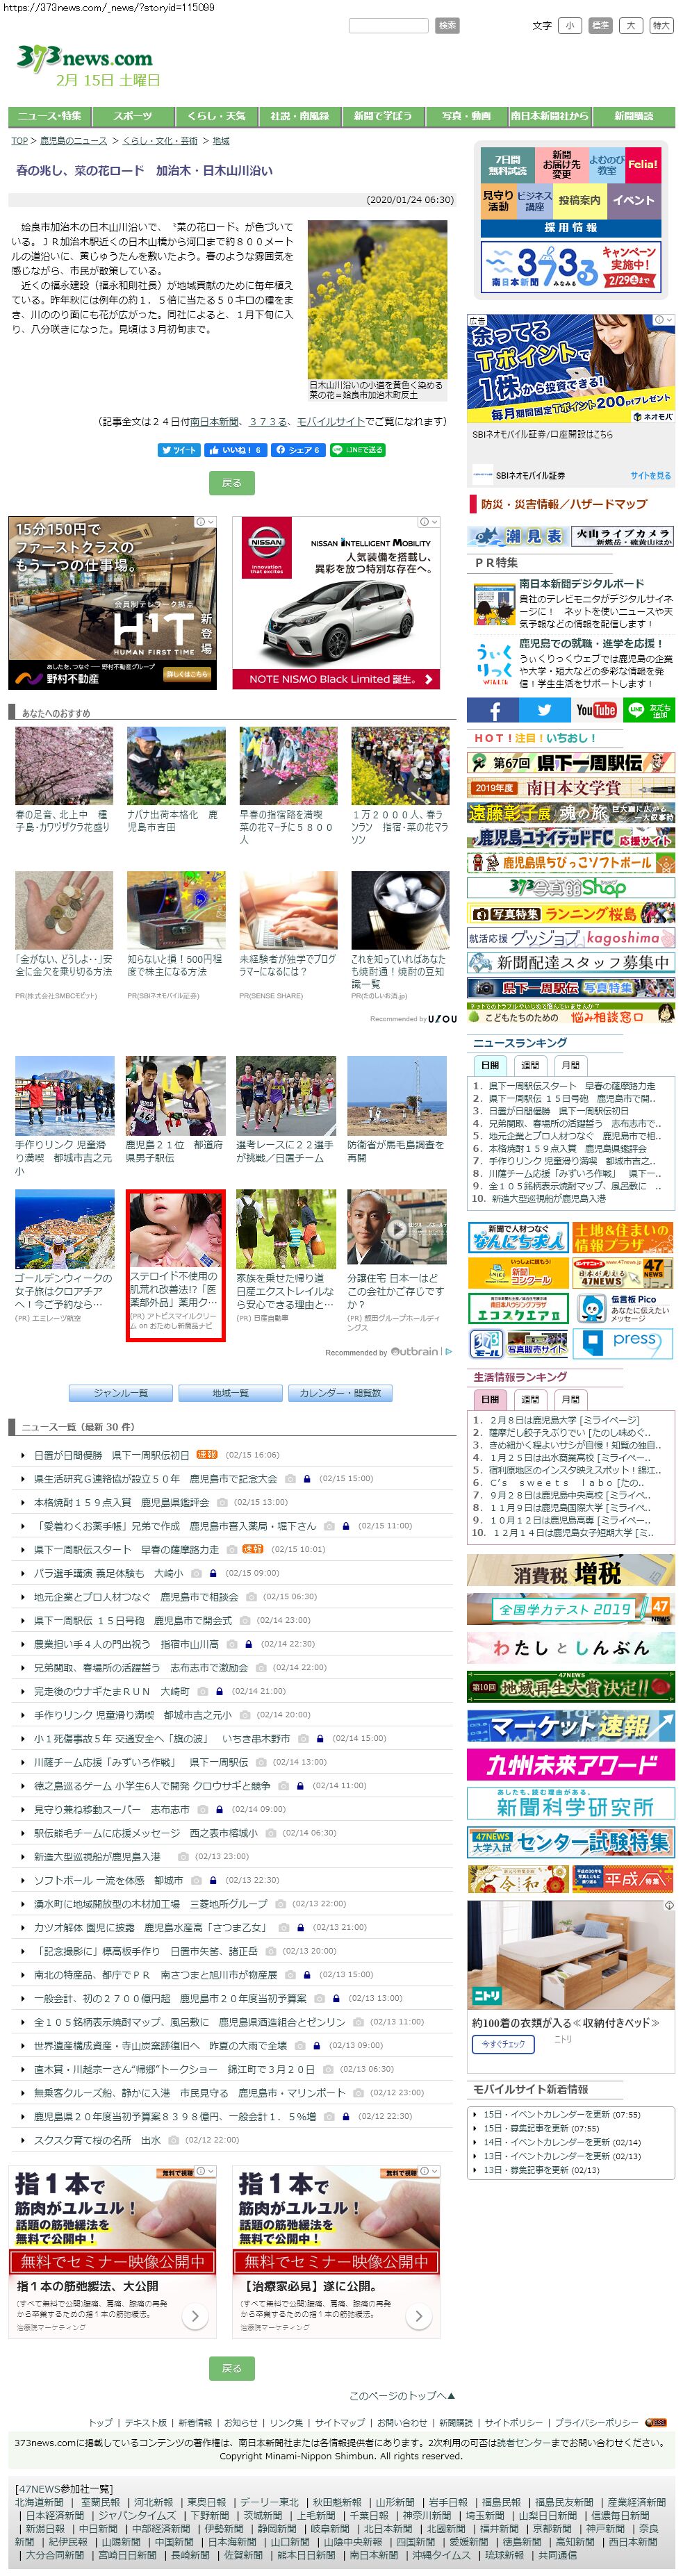Set font size to 大

[x=631, y=25]
